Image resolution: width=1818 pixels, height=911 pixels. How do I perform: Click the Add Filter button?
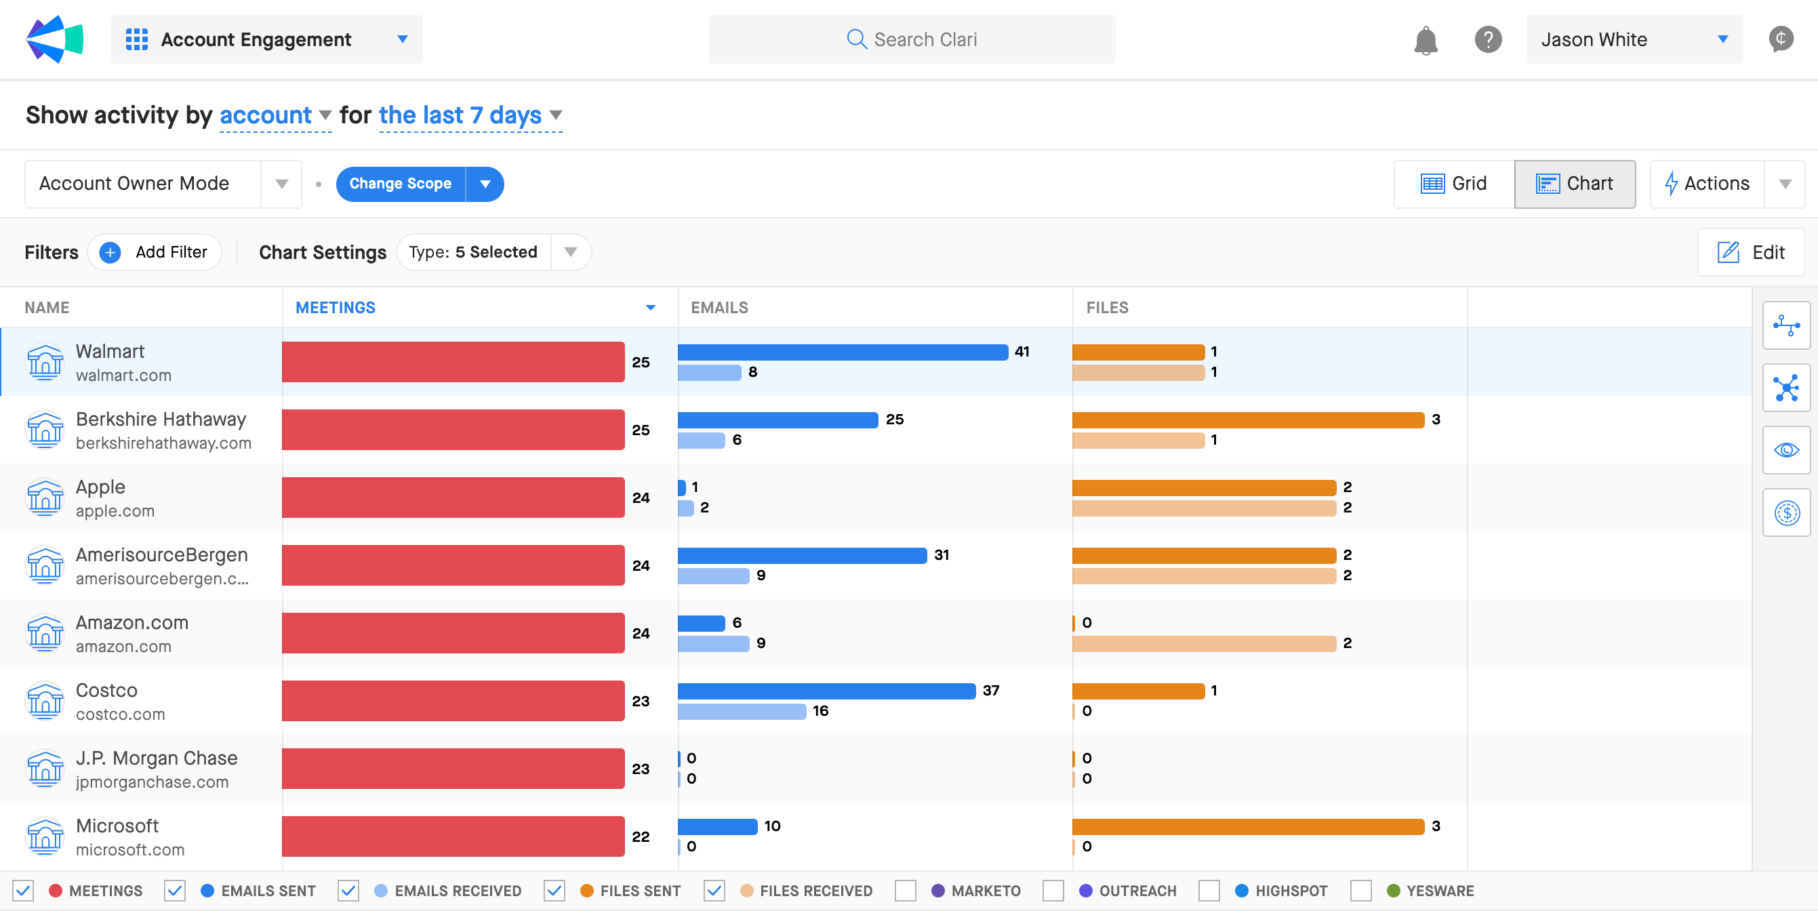coord(155,252)
